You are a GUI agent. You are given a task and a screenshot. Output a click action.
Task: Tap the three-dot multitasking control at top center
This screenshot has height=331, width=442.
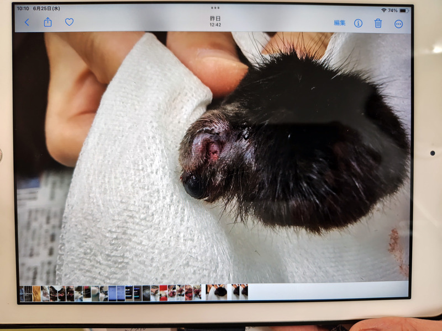(215, 8)
